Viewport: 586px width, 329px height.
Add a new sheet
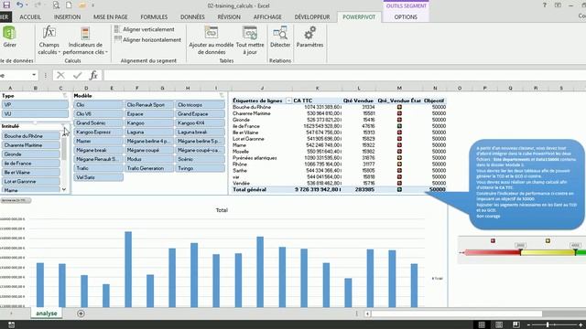81,313
